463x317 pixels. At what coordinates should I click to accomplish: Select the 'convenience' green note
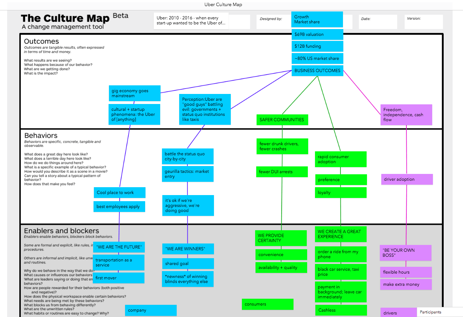[281, 255]
